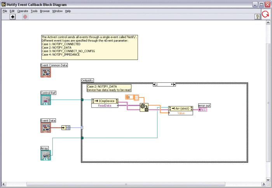Click the Unbundle by Name node
The height and width of the screenshot is (188, 272).
[x=66, y=128]
